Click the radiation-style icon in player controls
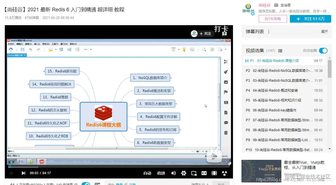The width and height of the screenshot is (336, 185). 224,173
